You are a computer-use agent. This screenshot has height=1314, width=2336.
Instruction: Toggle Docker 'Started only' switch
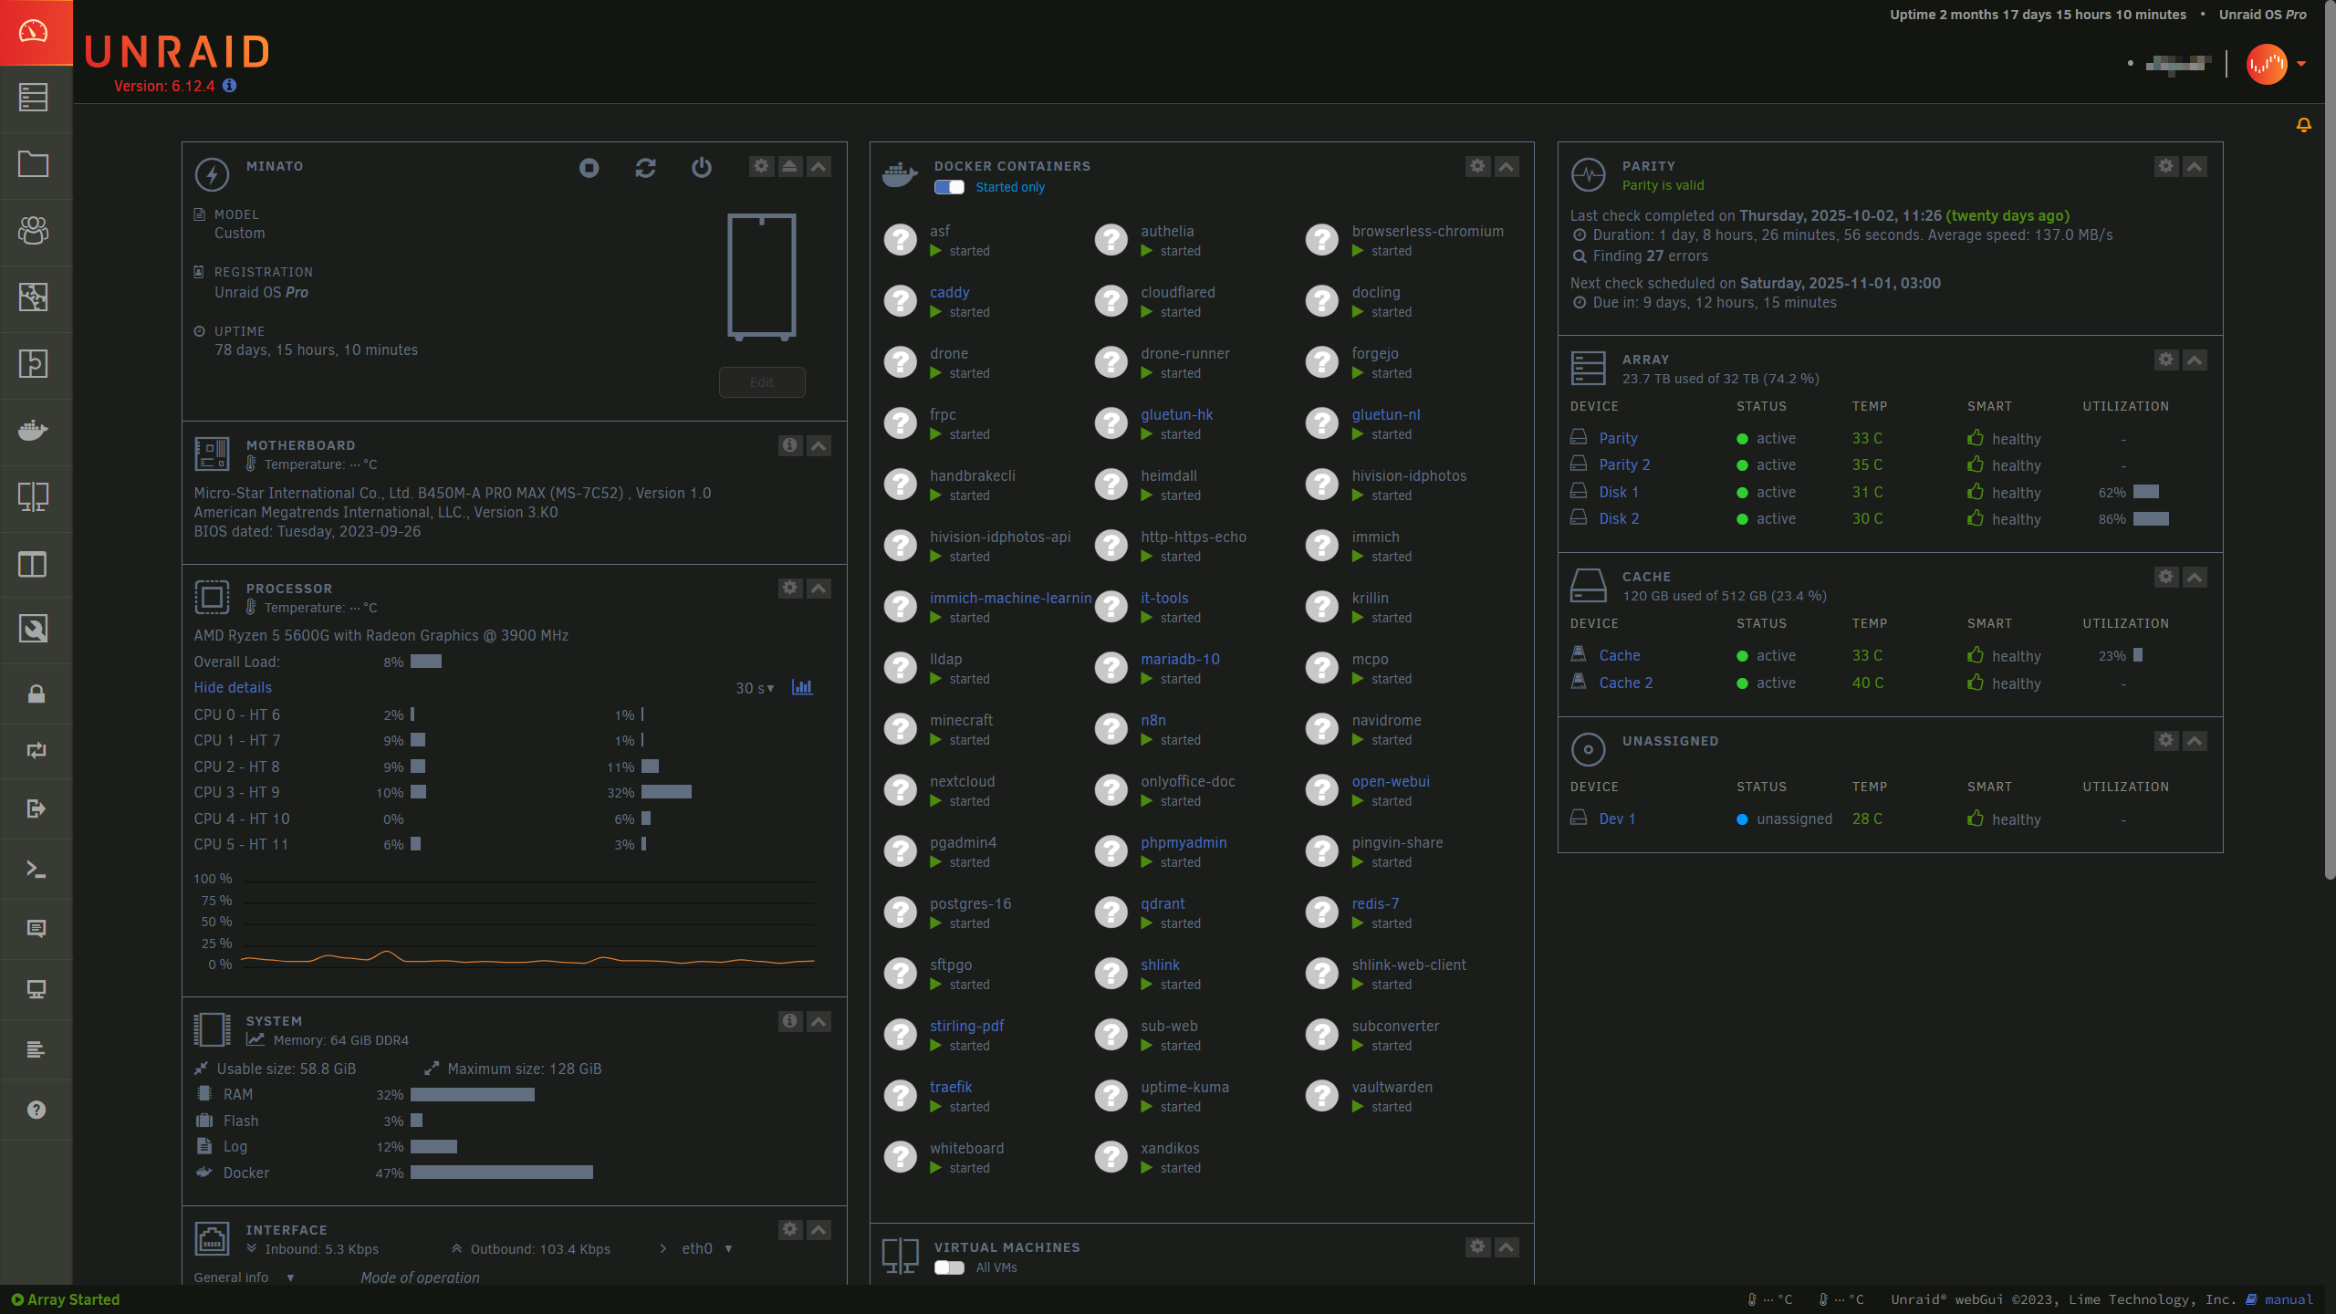point(949,187)
